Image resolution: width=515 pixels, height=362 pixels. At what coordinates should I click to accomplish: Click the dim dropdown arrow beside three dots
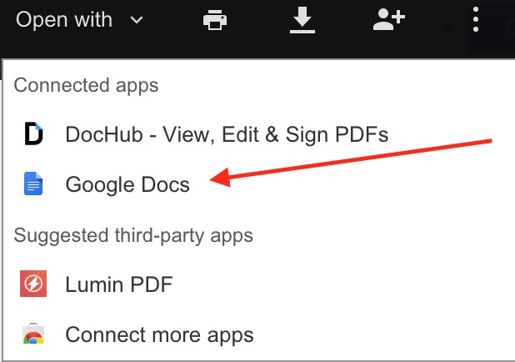[x=448, y=28]
